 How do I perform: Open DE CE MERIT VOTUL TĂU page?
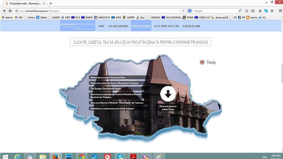(x=166, y=26)
